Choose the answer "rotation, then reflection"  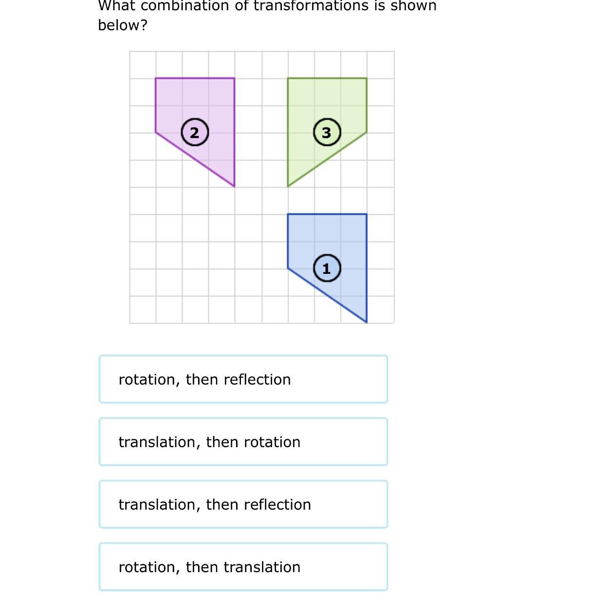[243, 379]
